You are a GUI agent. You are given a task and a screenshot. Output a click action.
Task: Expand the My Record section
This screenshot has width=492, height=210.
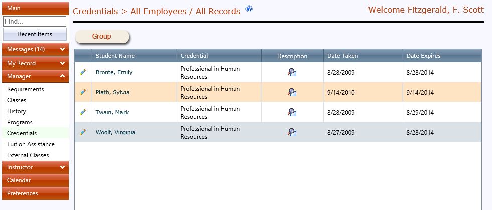pos(35,63)
